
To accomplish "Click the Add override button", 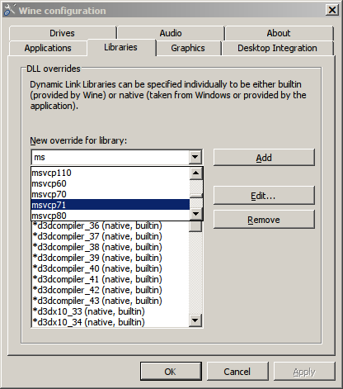I will (264, 158).
